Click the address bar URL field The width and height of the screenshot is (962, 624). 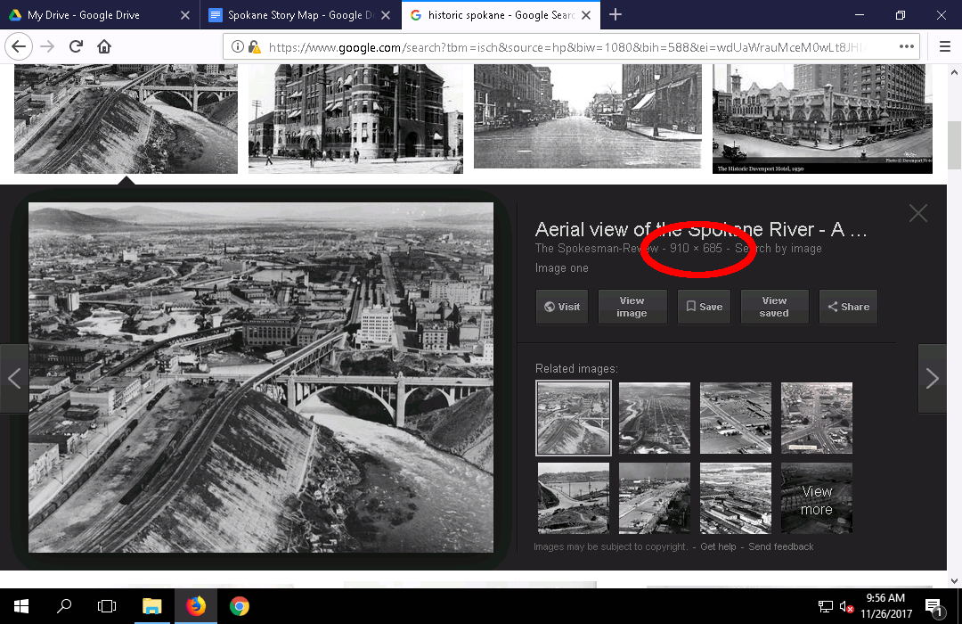point(561,47)
